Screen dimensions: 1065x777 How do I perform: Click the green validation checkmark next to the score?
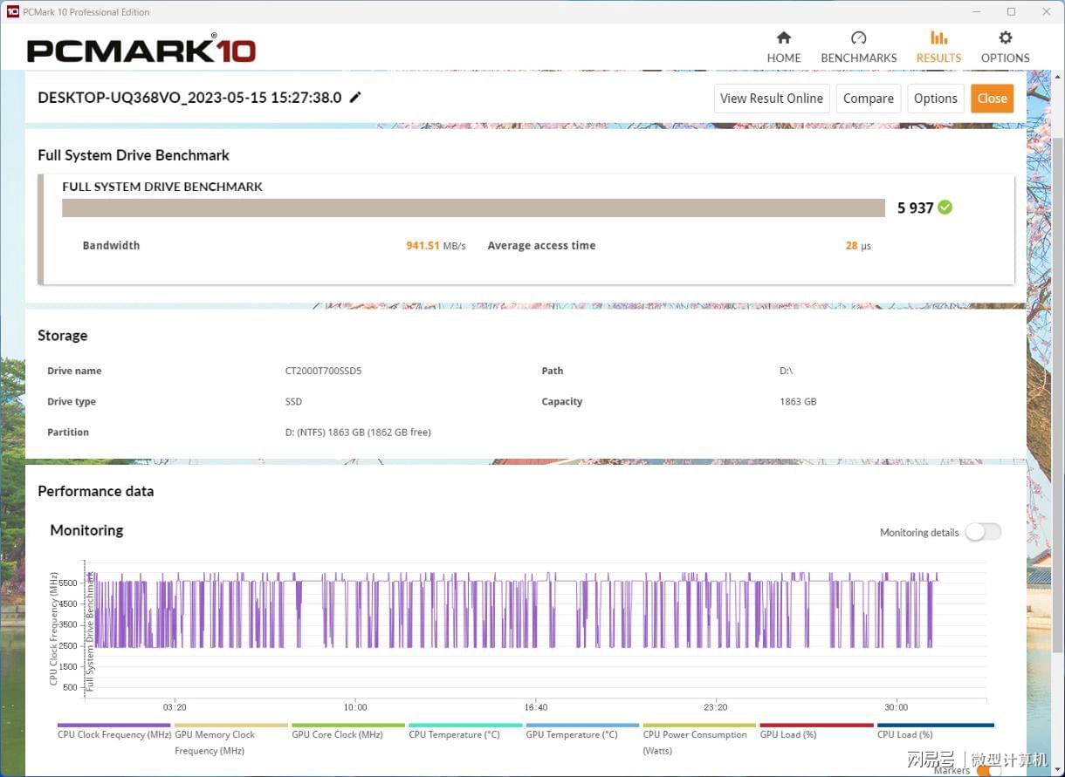point(945,208)
